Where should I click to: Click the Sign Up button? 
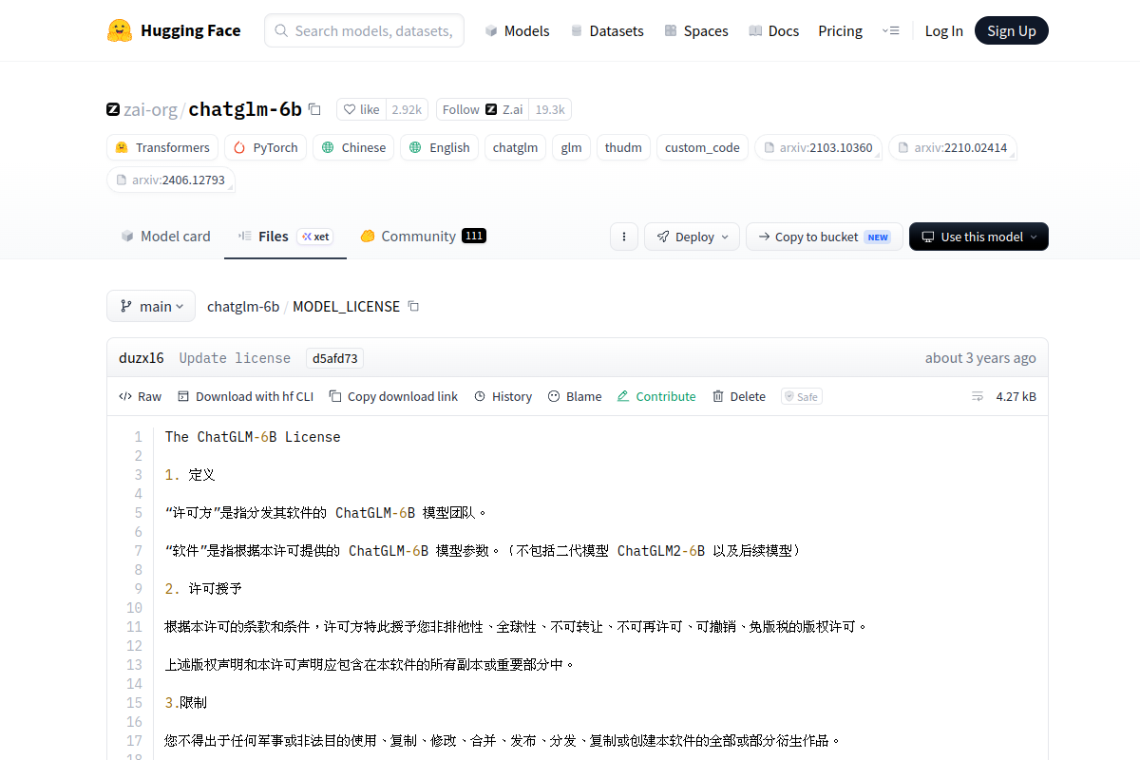[1012, 30]
